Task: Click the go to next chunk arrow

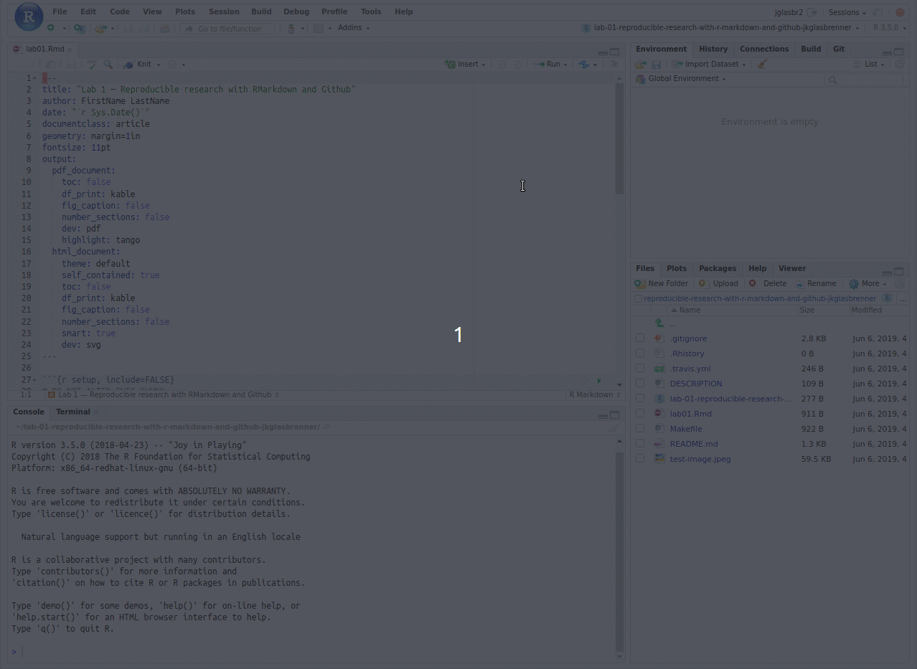Action: coord(518,65)
